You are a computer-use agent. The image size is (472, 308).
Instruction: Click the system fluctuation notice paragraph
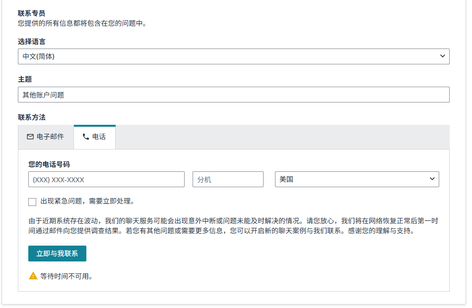pyautogui.click(x=233, y=226)
